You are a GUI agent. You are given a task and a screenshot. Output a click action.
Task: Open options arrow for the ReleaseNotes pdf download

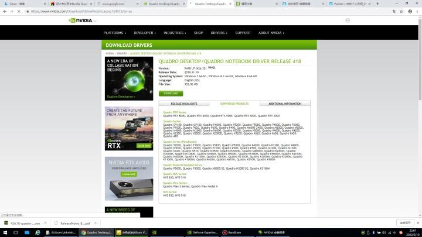96,223
